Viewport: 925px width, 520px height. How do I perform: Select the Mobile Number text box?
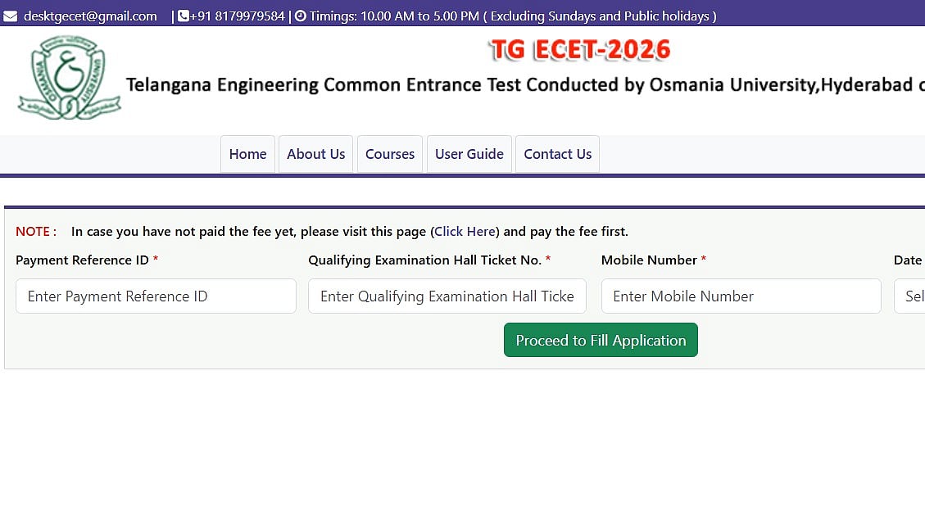[x=741, y=296]
